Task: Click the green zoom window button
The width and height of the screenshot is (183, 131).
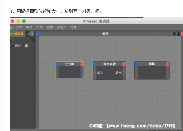Action: coord(24,21)
